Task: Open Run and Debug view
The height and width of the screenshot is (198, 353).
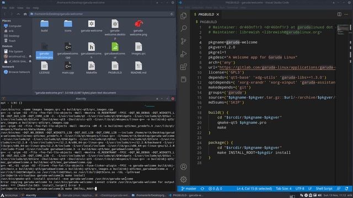Action: 184,54
